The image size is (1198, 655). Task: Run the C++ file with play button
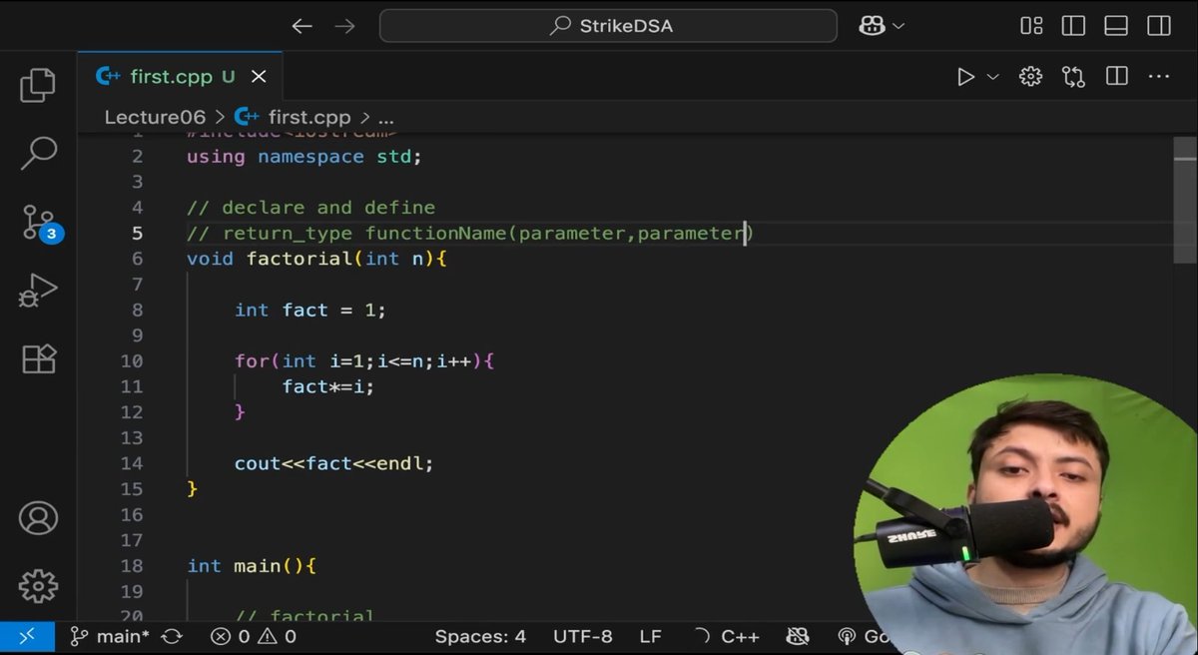coord(965,77)
